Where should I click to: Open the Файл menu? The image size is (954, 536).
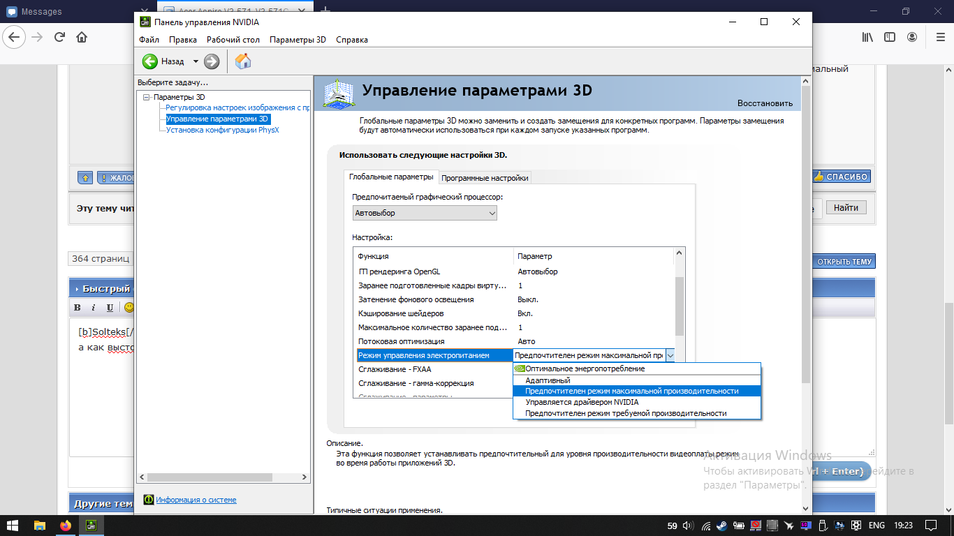click(x=149, y=40)
